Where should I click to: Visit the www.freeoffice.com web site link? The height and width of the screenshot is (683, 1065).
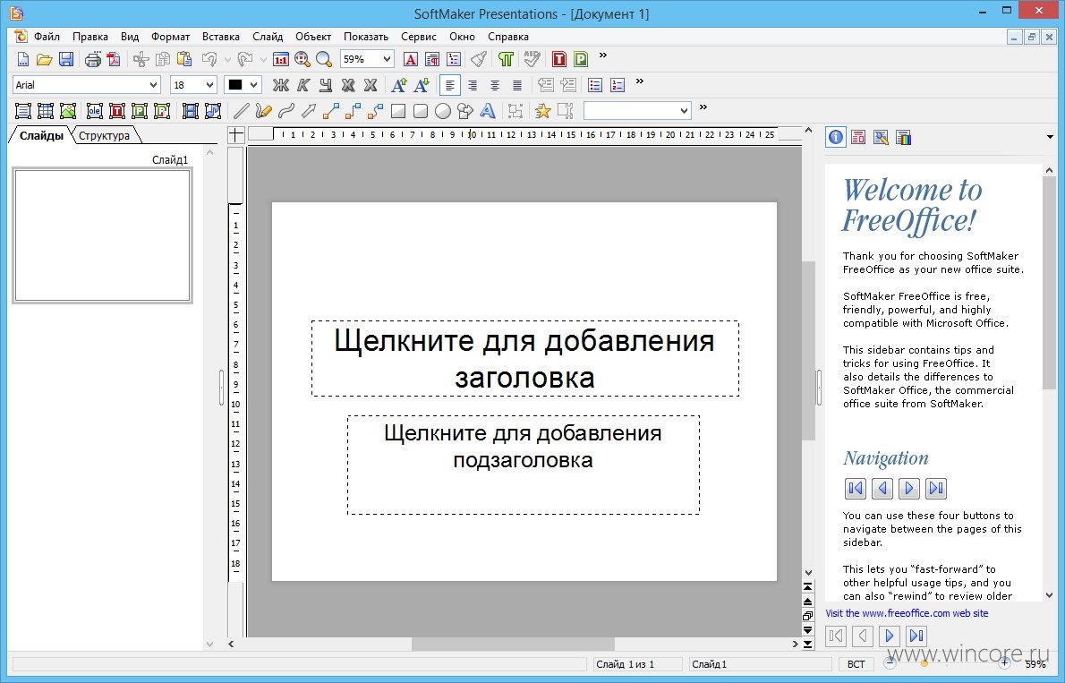coord(907,613)
